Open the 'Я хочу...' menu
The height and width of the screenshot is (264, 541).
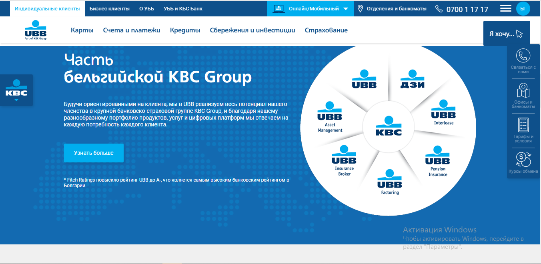click(x=506, y=34)
